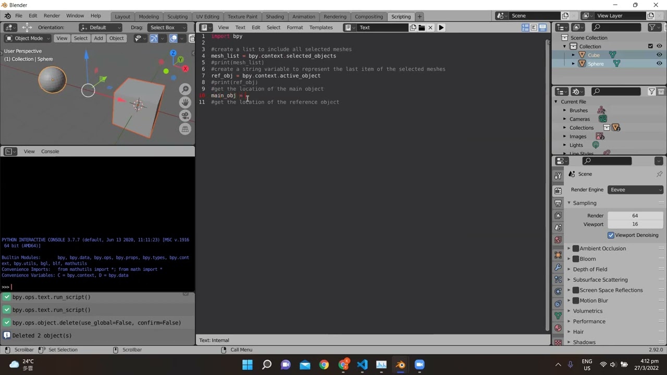
Task: Open the Material properties tab
Action: [x=558, y=329]
